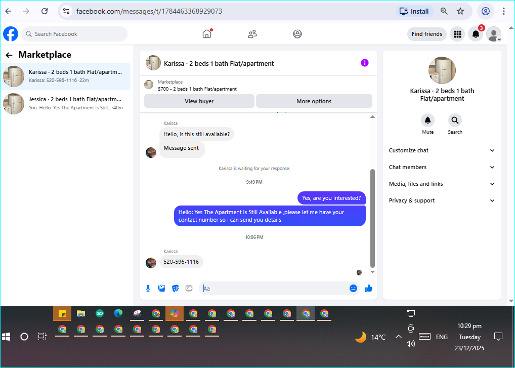Screen dimensions: 515x368
Task: Click the facebook.com/messages URL address bar
Action: click(149, 11)
